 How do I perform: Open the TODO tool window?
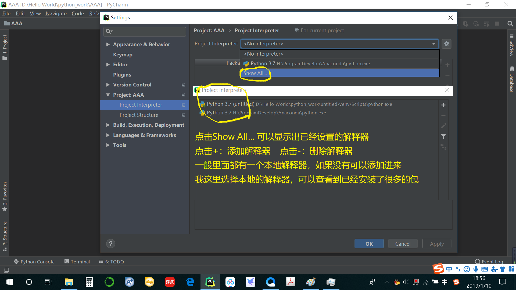pyautogui.click(x=114, y=262)
